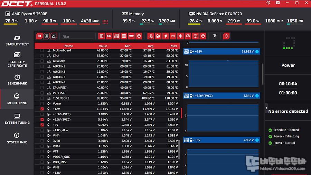Viewport: 311px width, 175px height.
Task: Enable the PCH TSI0 checkbox
Action: [x=42, y=93]
